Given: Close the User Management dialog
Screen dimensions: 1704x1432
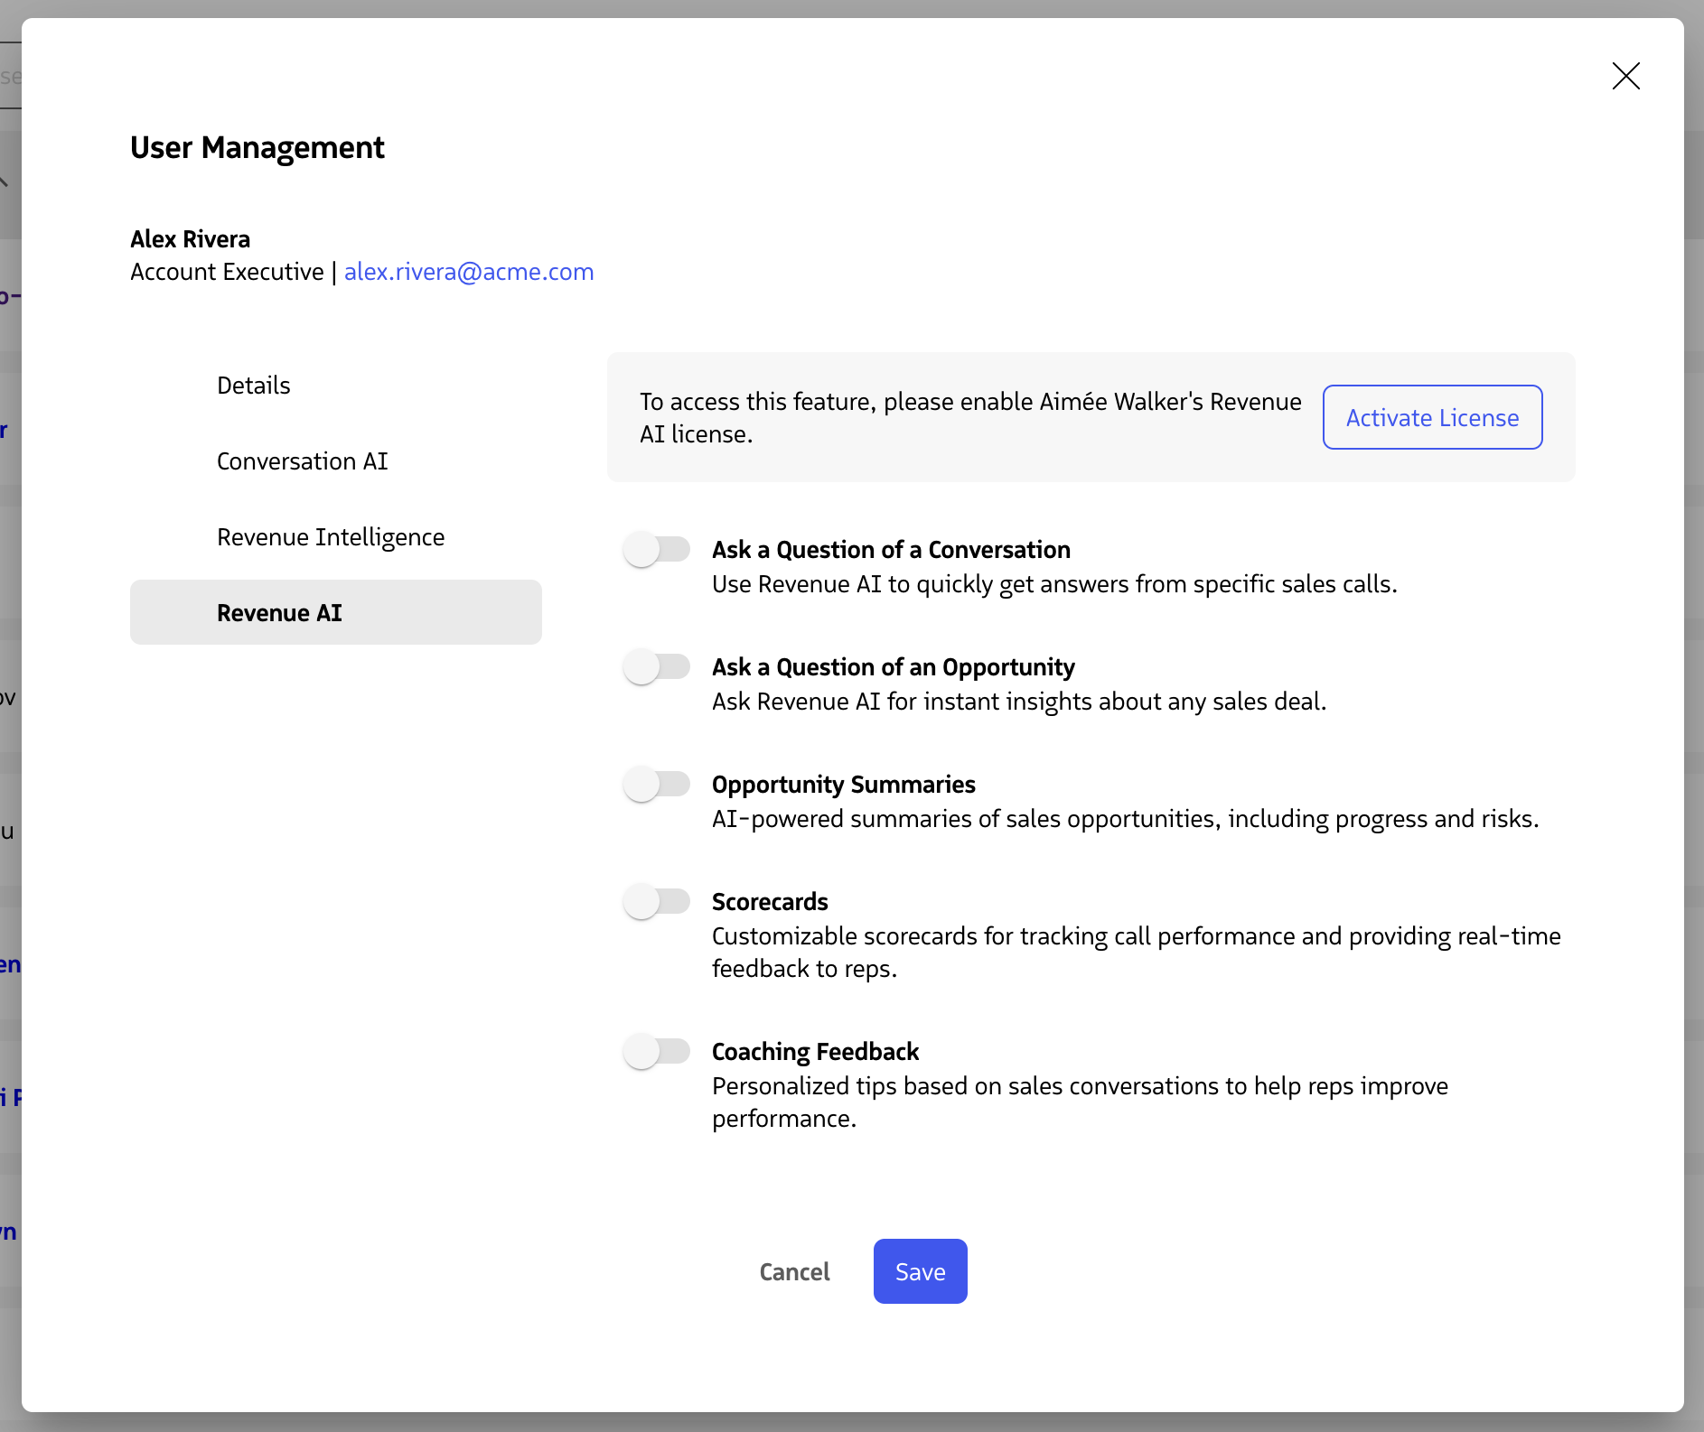Looking at the screenshot, I should click(x=1625, y=76).
